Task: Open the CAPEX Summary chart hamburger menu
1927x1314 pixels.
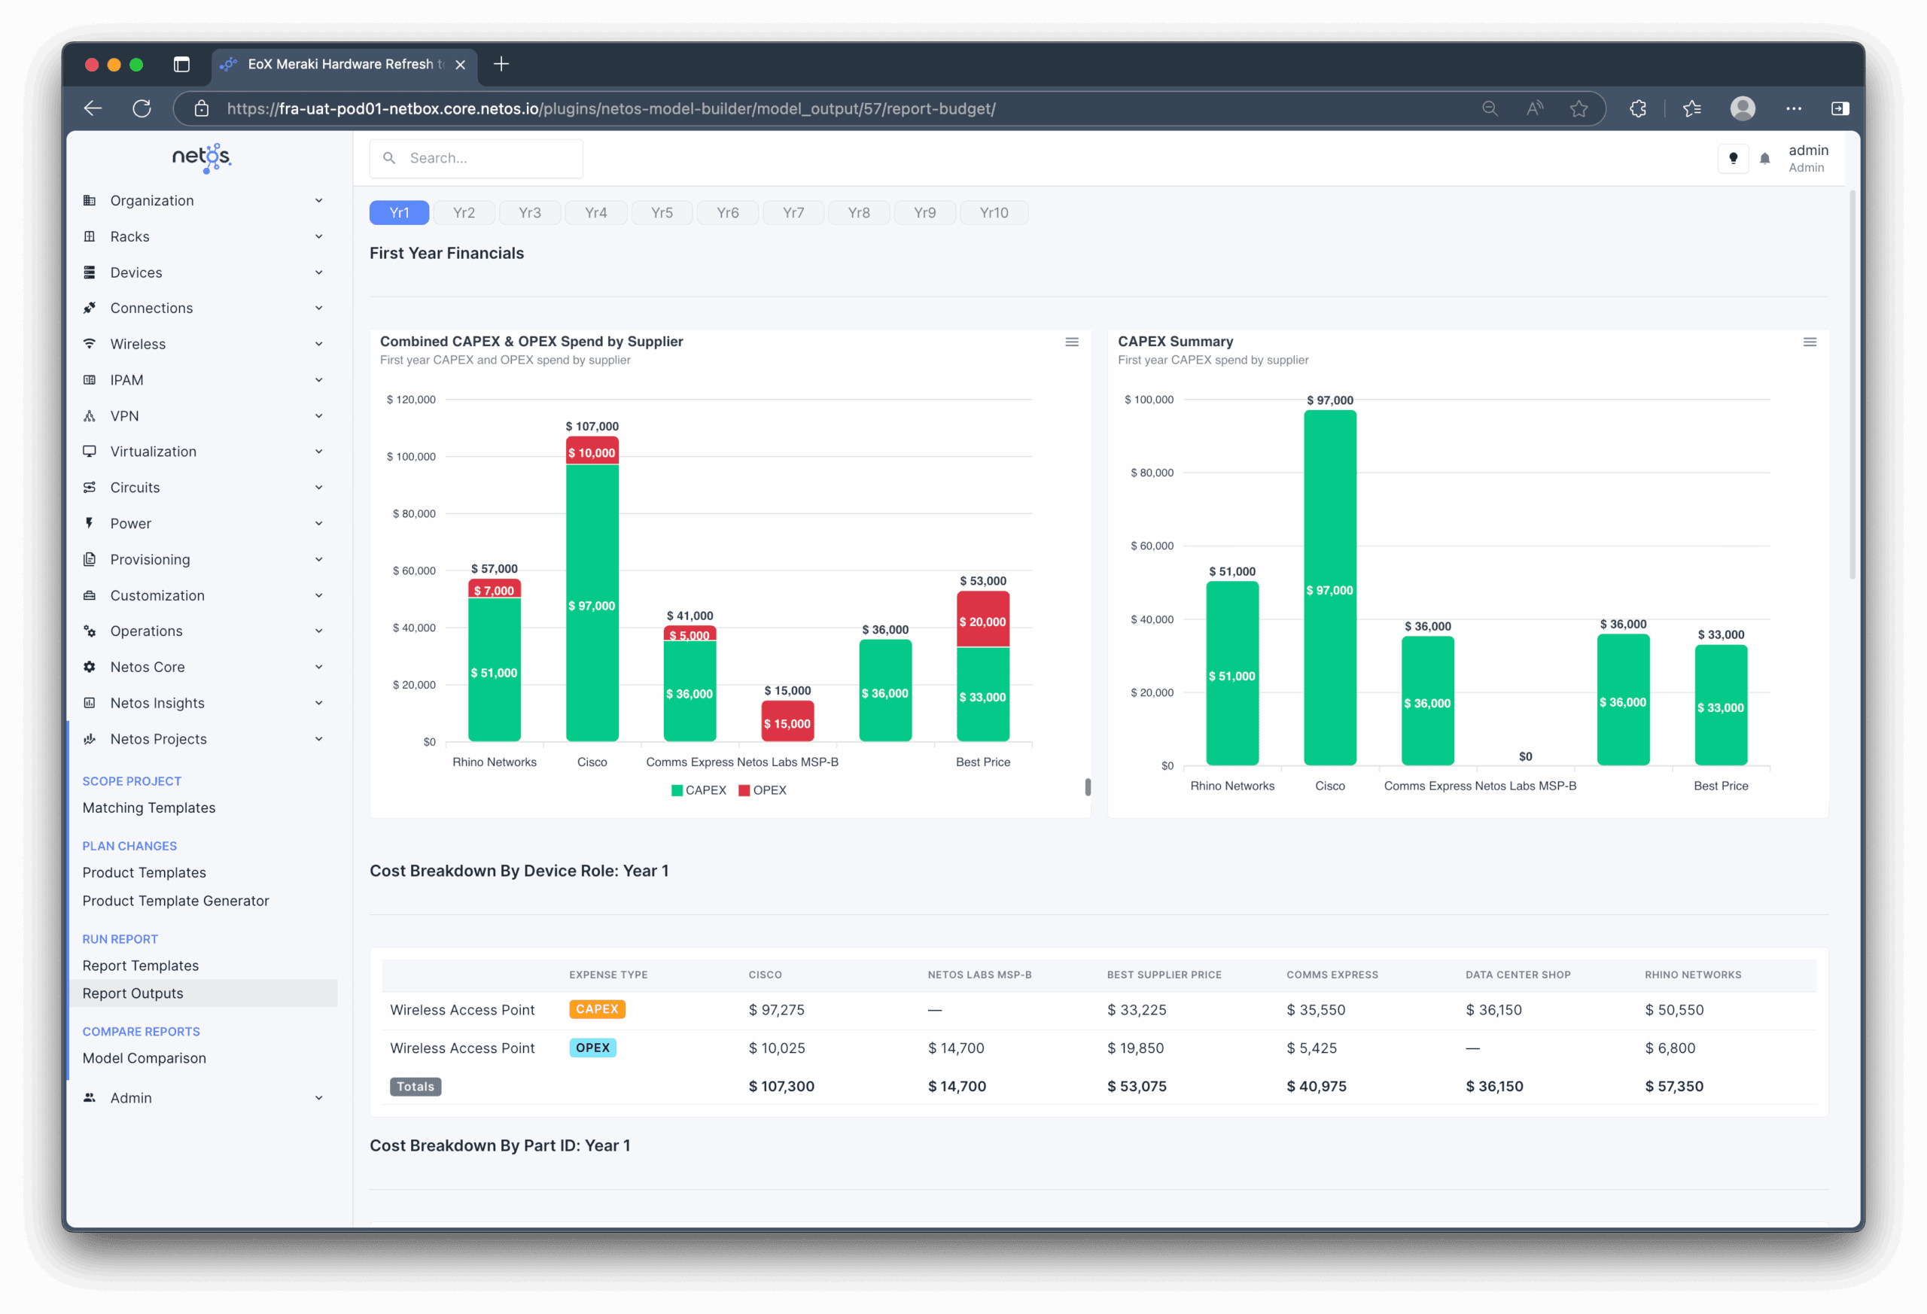Action: click(1810, 342)
